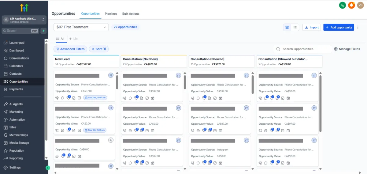Open Advanced Filters
The image size is (367, 174).
coord(70,49)
